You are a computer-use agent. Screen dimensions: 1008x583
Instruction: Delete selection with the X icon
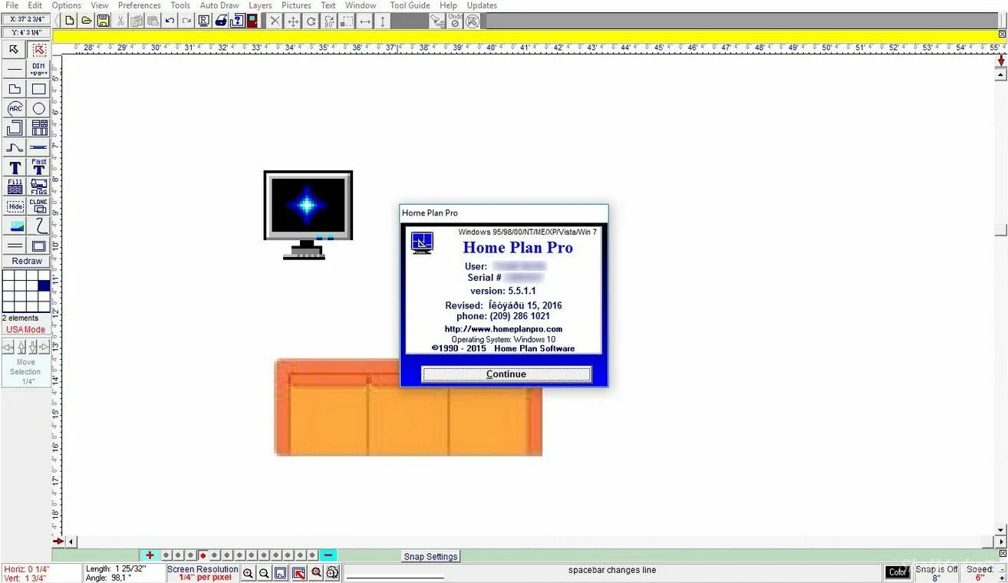[x=275, y=21]
